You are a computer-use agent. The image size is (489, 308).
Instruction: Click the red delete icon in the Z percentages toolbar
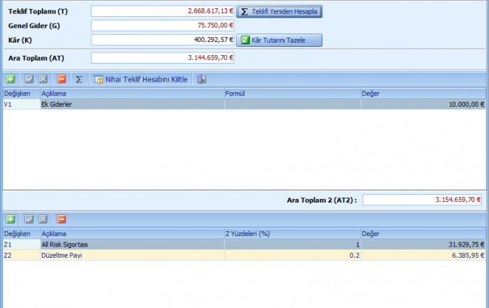[61, 219]
